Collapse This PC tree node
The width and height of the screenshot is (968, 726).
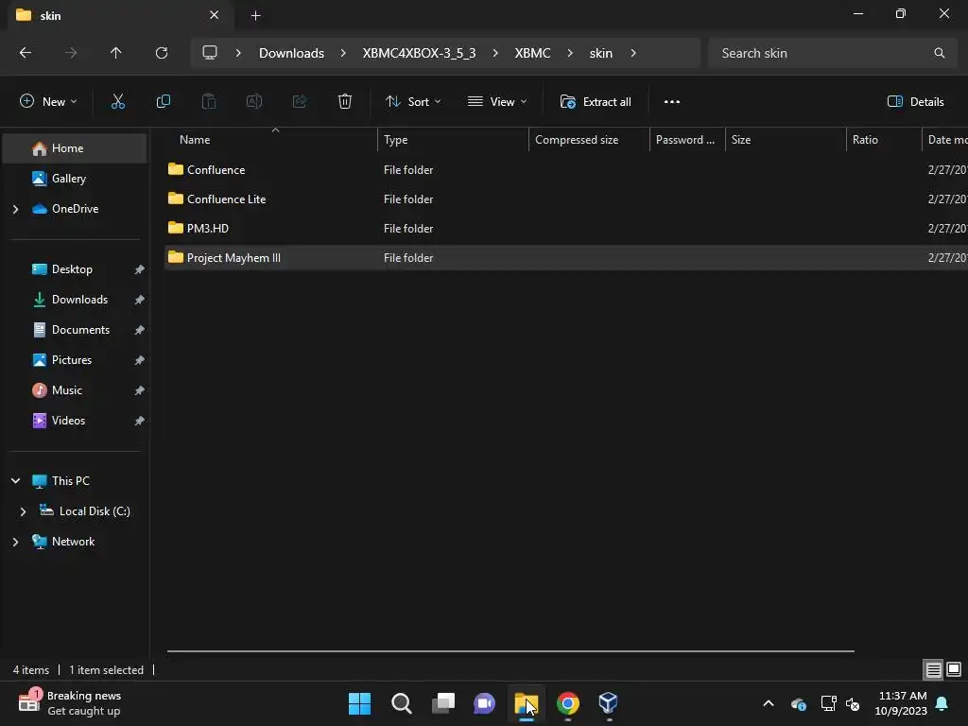15,481
